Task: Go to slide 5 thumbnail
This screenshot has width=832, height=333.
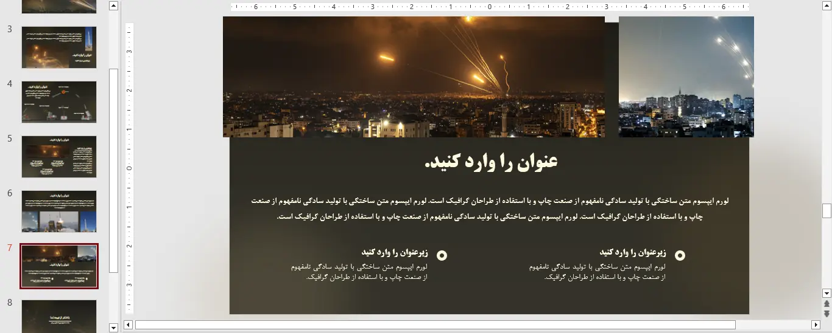Action: pyautogui.click(x=59, y=157)
